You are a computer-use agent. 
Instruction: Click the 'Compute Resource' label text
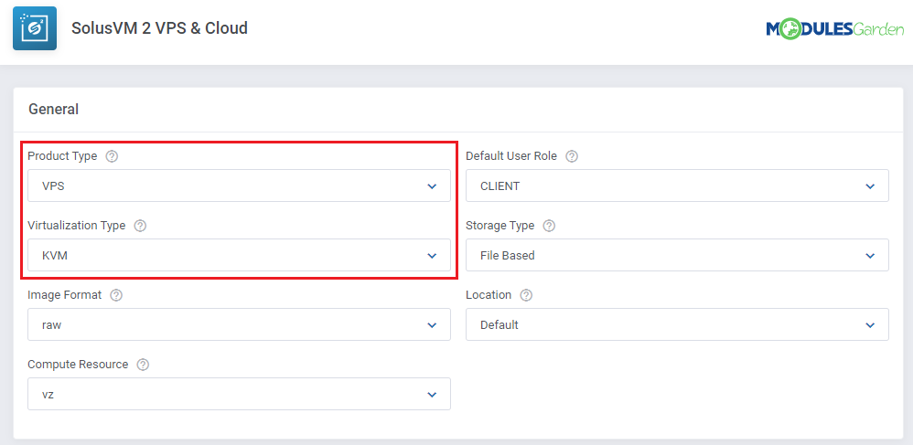(78, 365)
